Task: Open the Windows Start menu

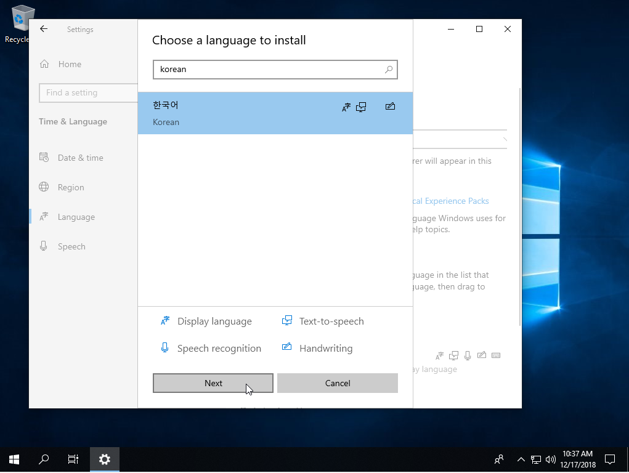Action: [14, 459]
